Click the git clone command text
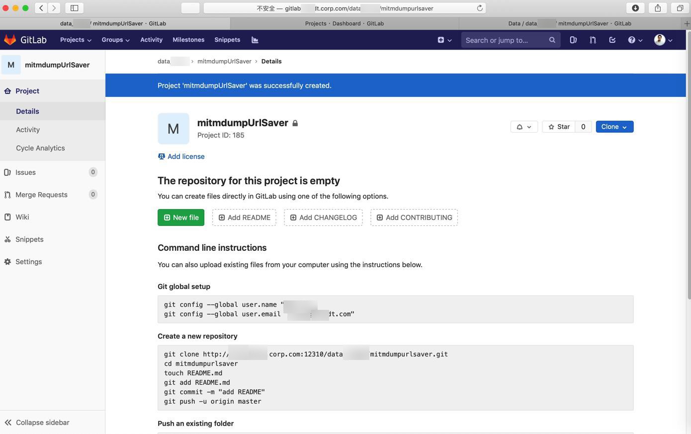Screen dimensions: 691x434 [306, 354]
